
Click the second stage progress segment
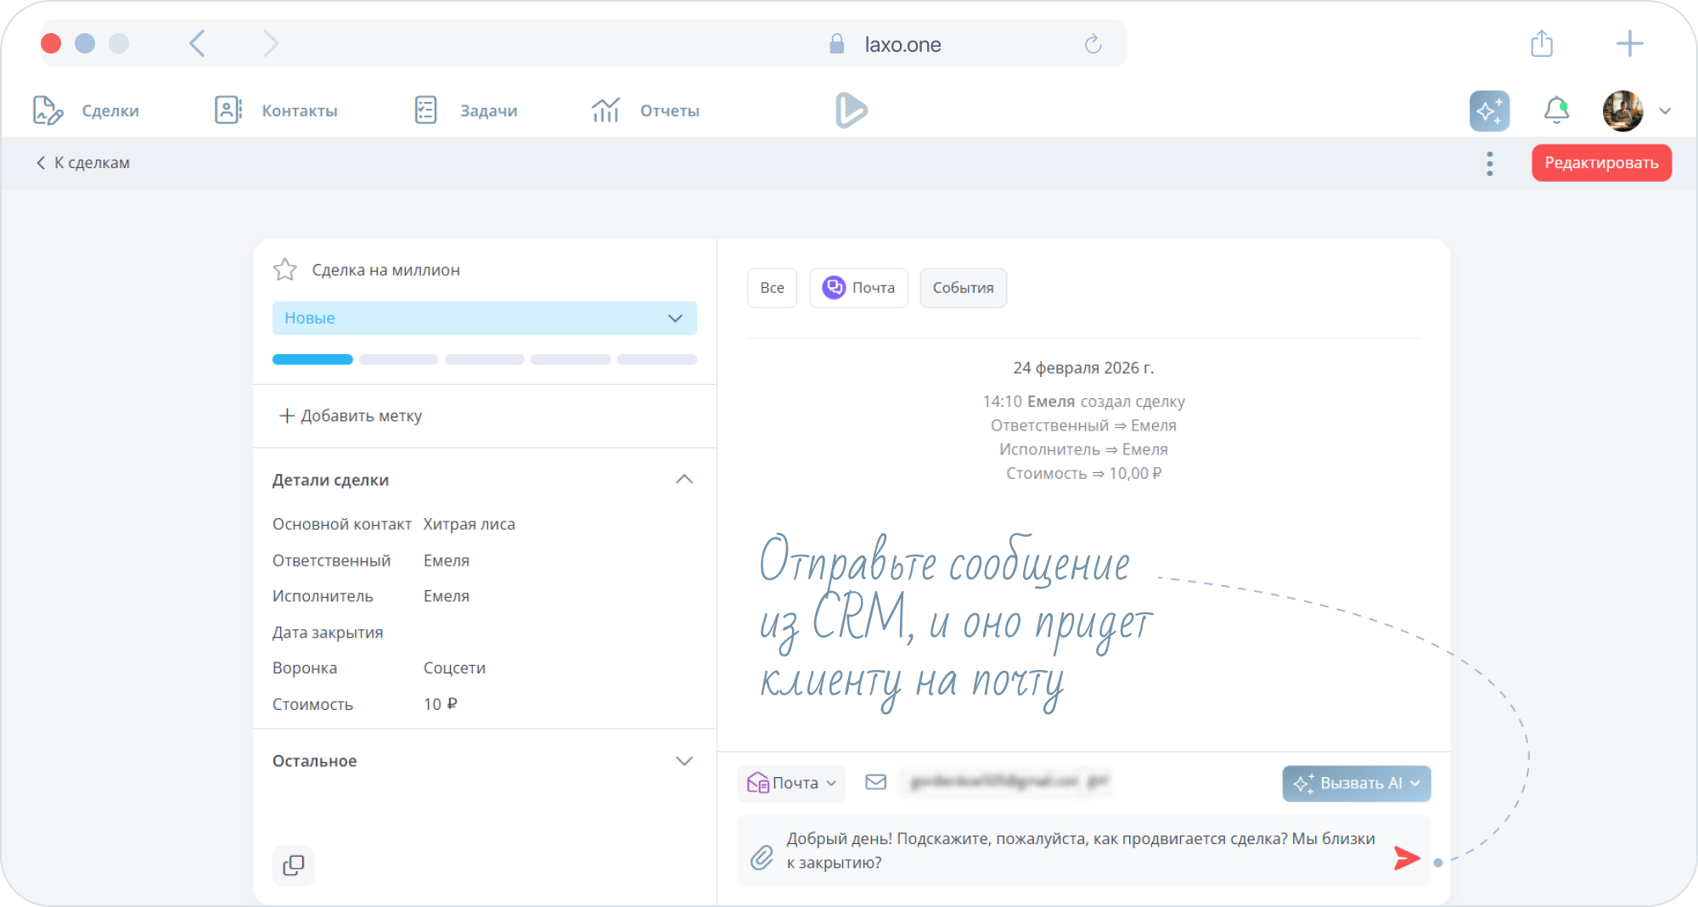coord(398,360)
